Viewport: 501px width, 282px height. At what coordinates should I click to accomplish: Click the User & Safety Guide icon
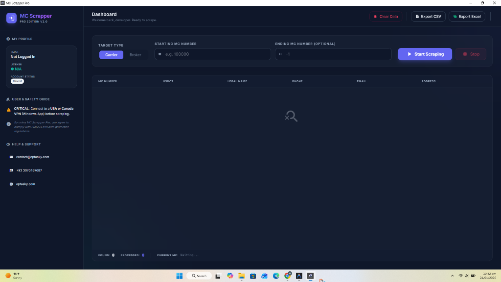(8, 99)
